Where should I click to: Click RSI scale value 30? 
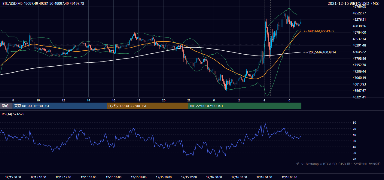355,153
